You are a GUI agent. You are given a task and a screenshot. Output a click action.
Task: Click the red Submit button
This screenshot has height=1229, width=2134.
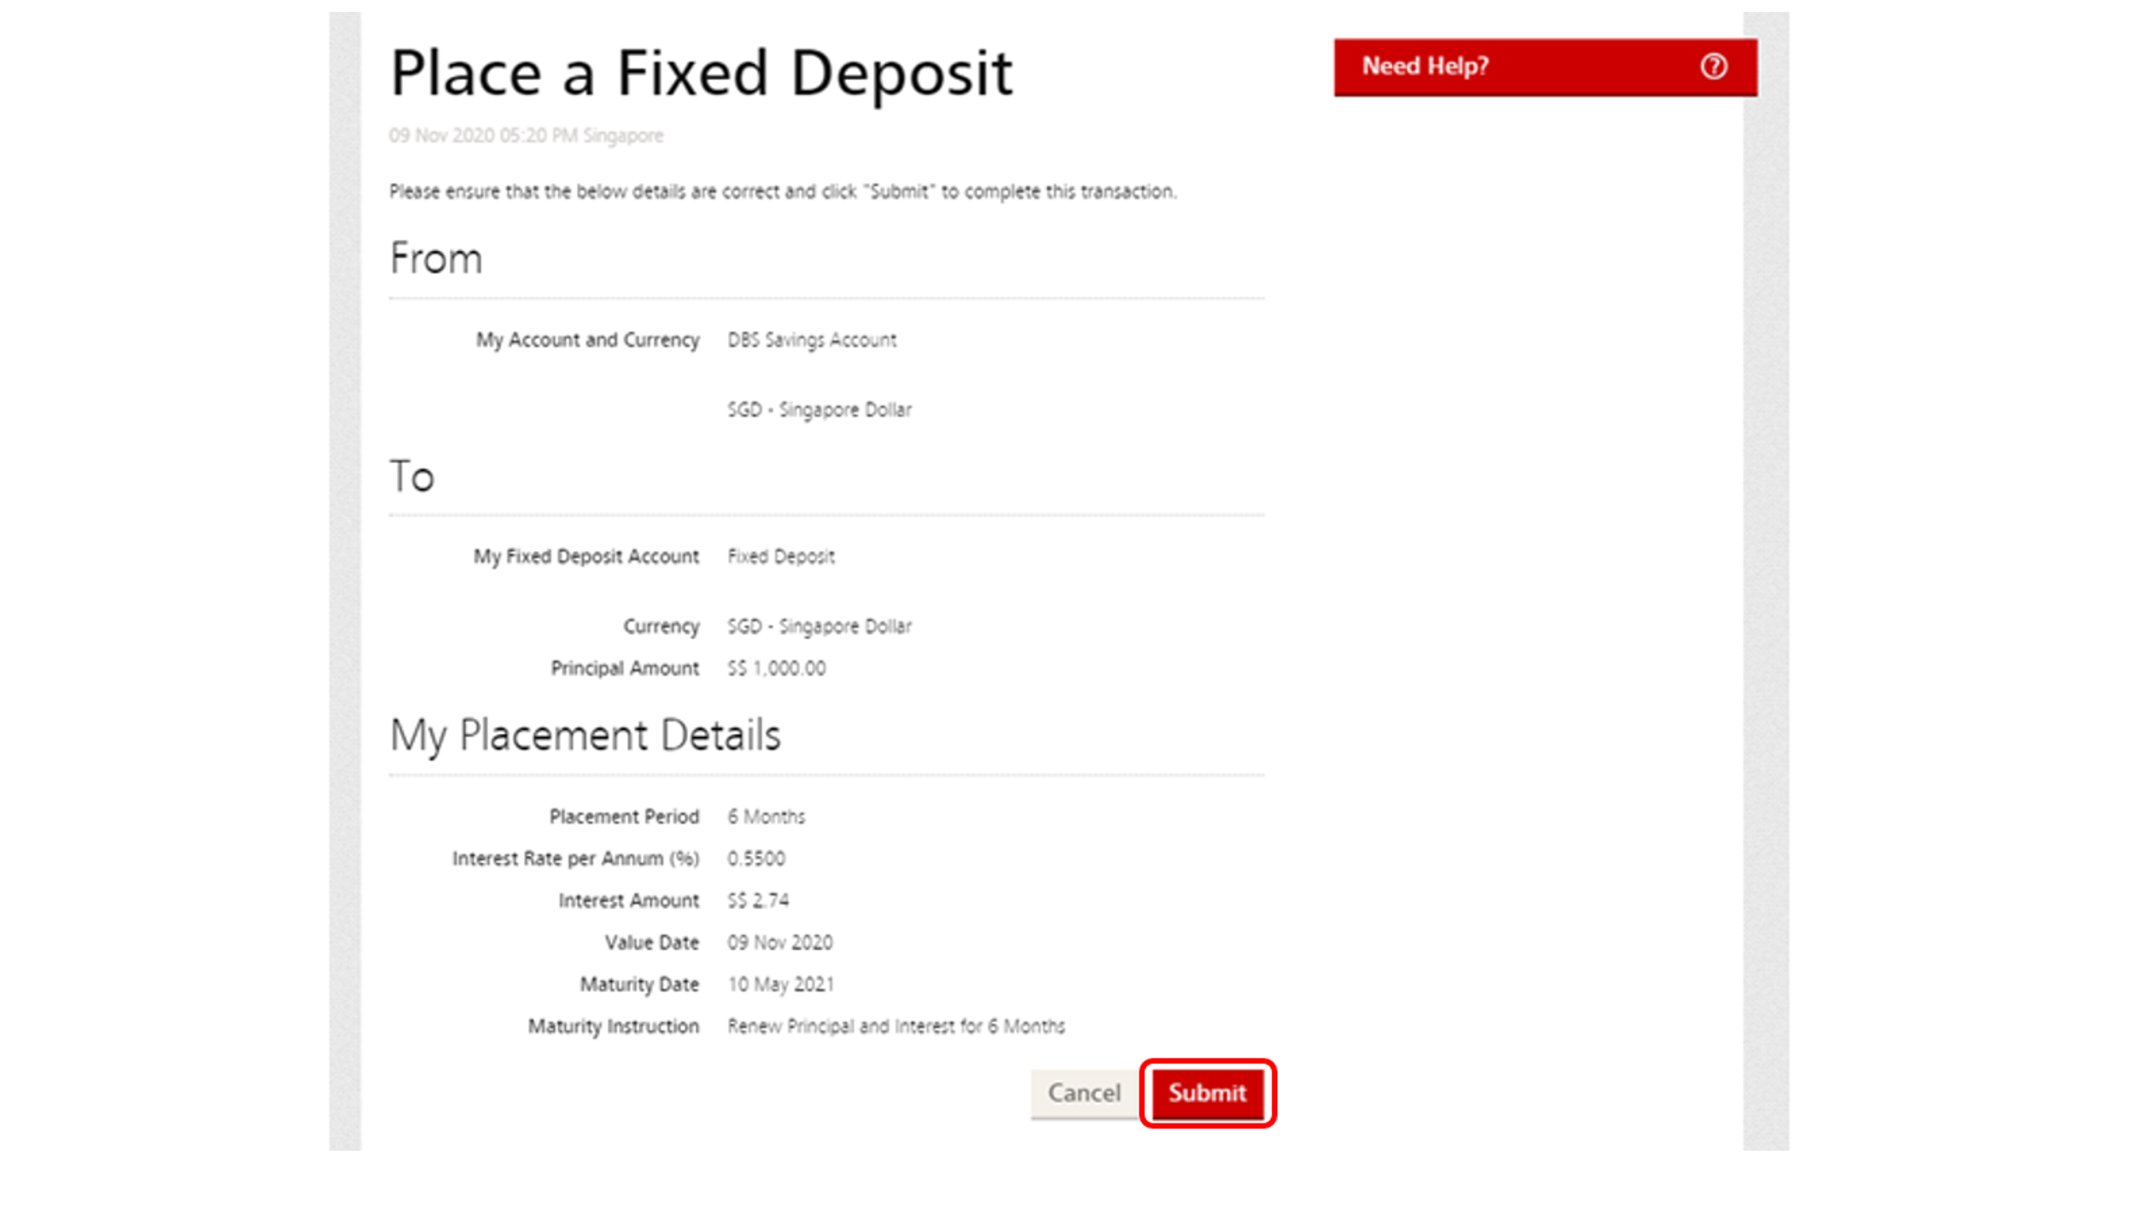click(x=1207, y=1093)
